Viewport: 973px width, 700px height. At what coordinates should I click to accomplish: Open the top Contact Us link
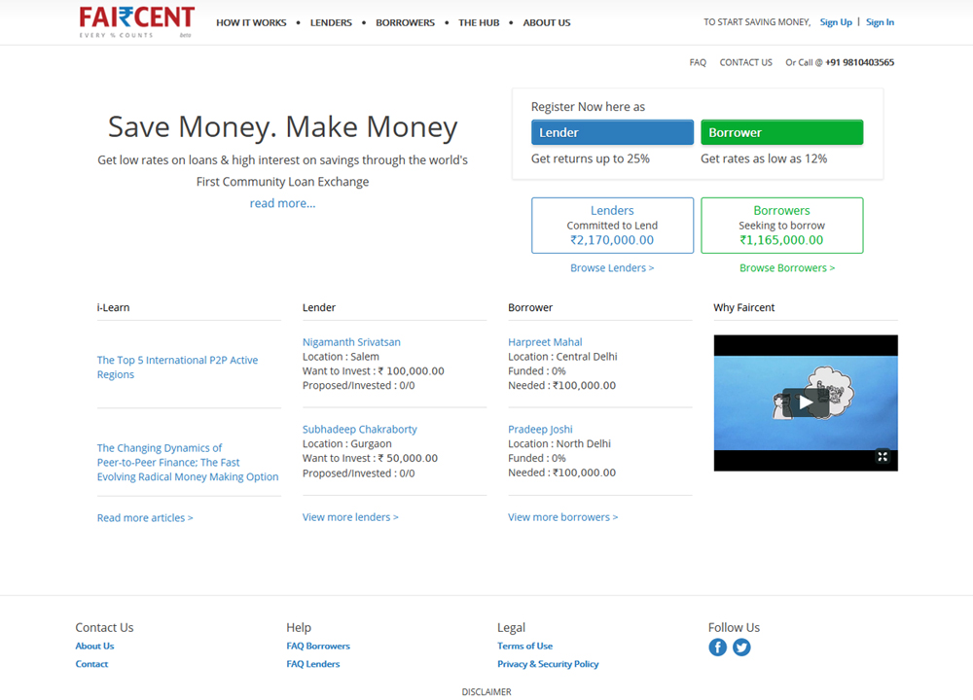click(x=746, y=62)
